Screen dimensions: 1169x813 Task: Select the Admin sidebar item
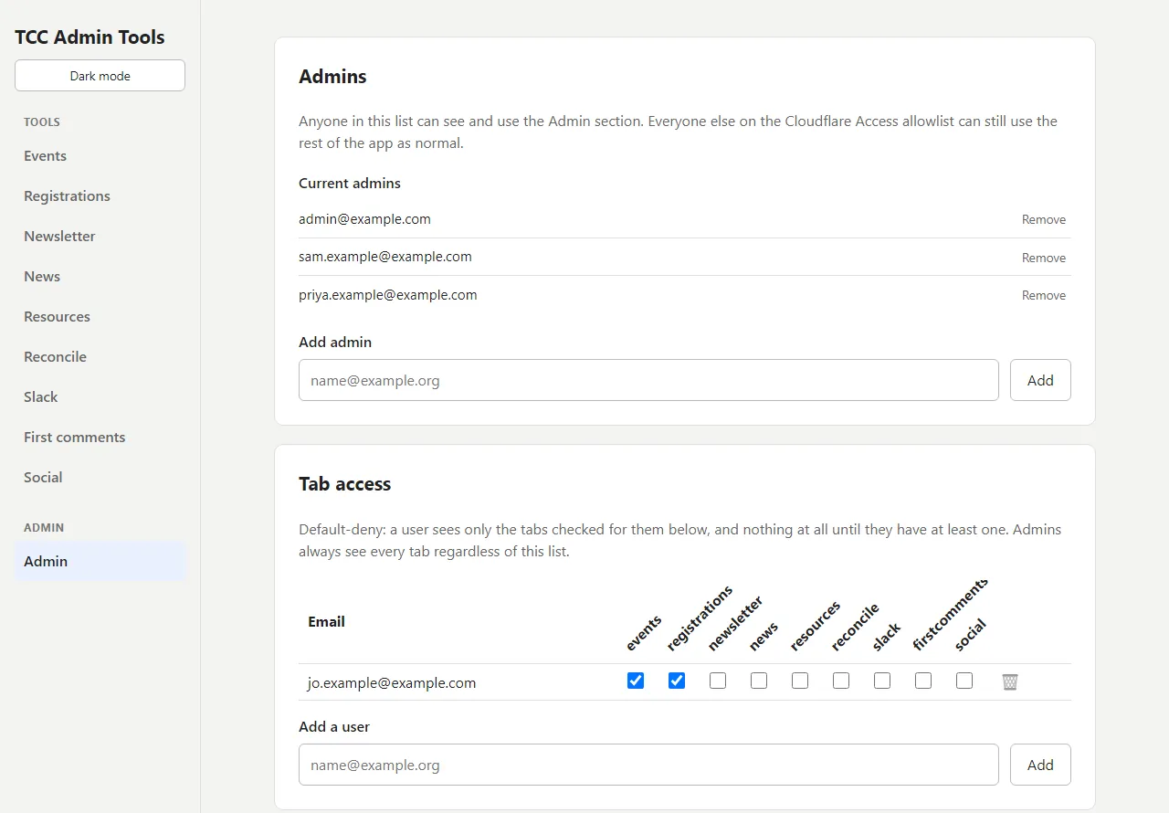click(x=100, y=562)
